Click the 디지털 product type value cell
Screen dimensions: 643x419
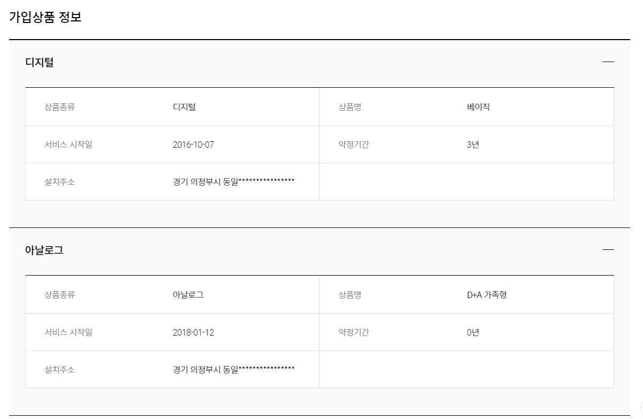tap(184, 107)
